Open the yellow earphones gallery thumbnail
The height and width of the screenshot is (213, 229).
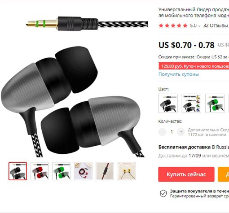coord(127,171)
